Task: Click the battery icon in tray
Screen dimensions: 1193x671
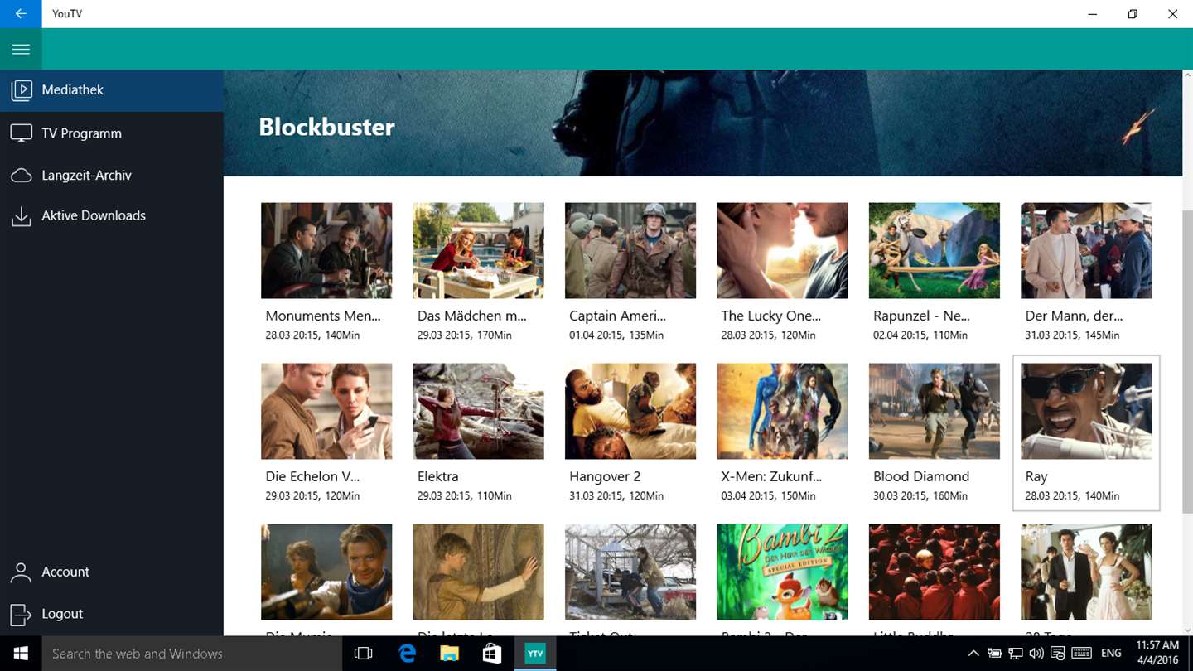Action: point(995,654)
